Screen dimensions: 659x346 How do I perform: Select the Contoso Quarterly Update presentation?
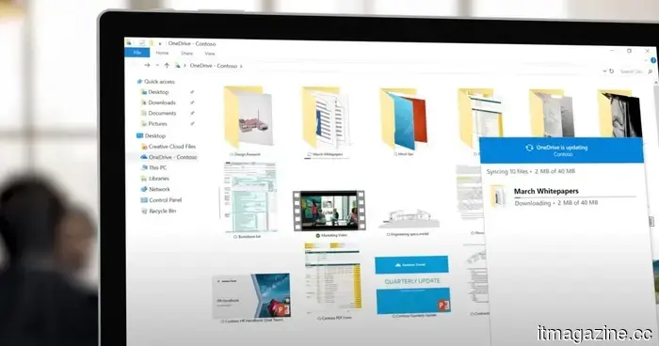click(412, 287)
